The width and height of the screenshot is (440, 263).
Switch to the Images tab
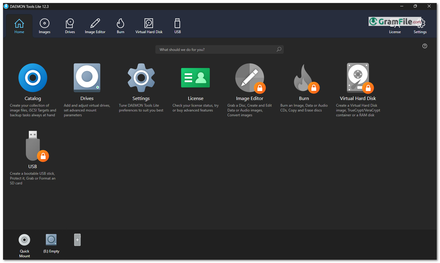[45, 26]
